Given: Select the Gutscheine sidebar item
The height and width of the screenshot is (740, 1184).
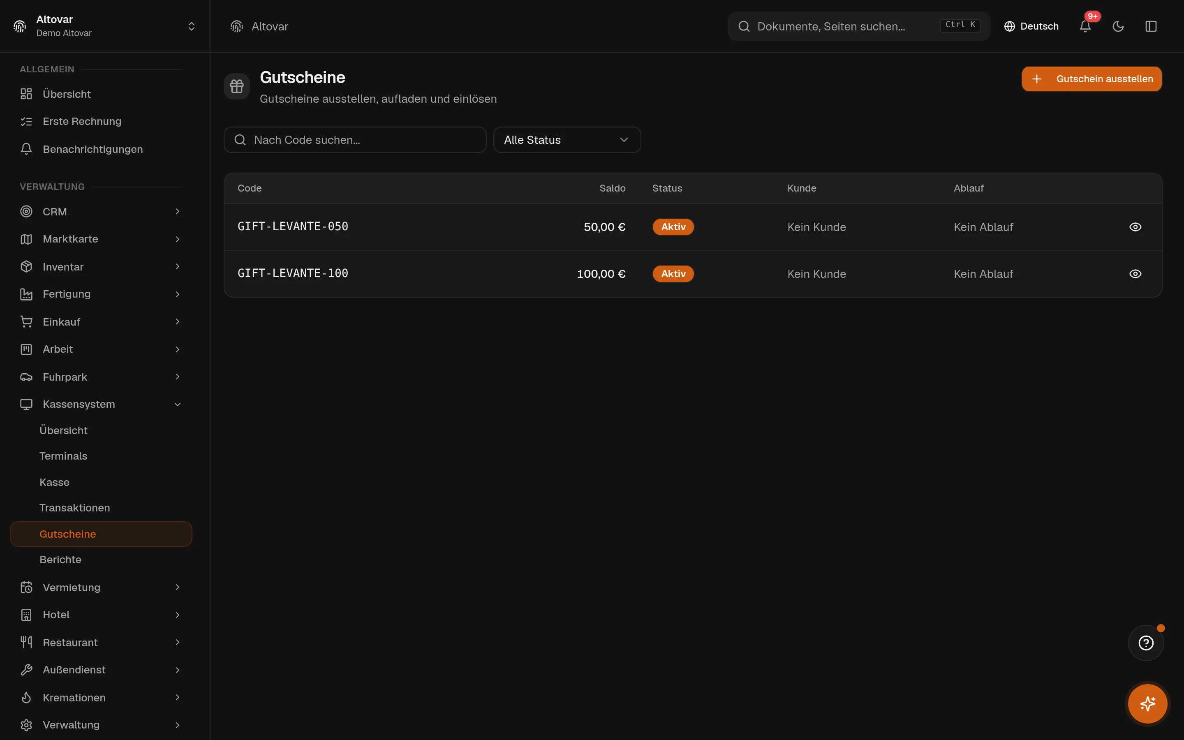Looking at the screenshot, I should point(101,534).
